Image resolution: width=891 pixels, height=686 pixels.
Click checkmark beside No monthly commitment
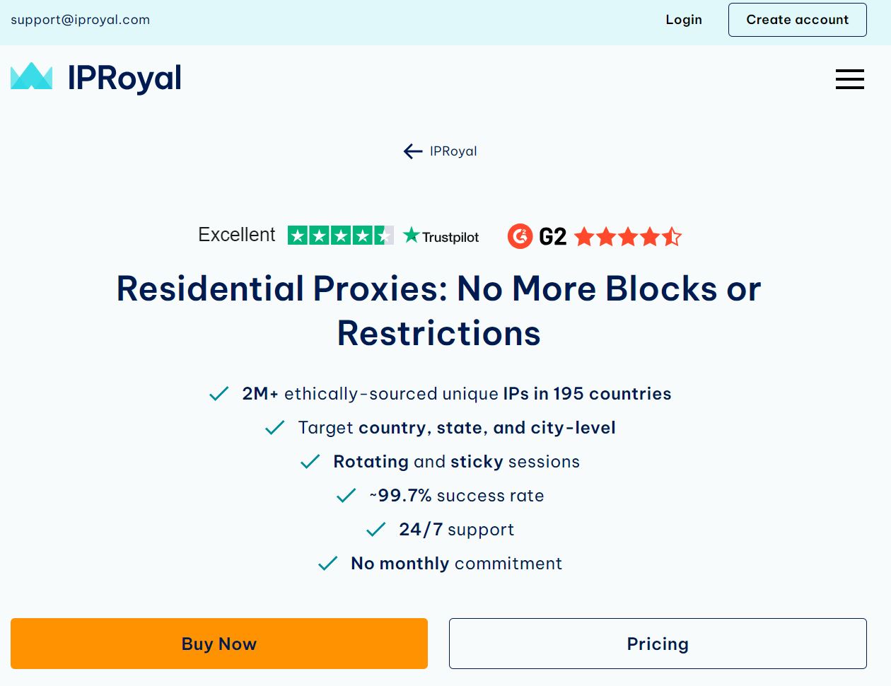327,564
